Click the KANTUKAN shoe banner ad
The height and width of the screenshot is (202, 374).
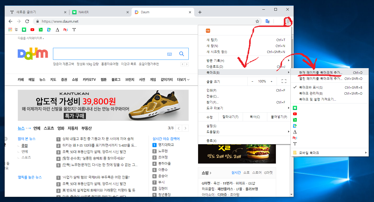(103, 105)
